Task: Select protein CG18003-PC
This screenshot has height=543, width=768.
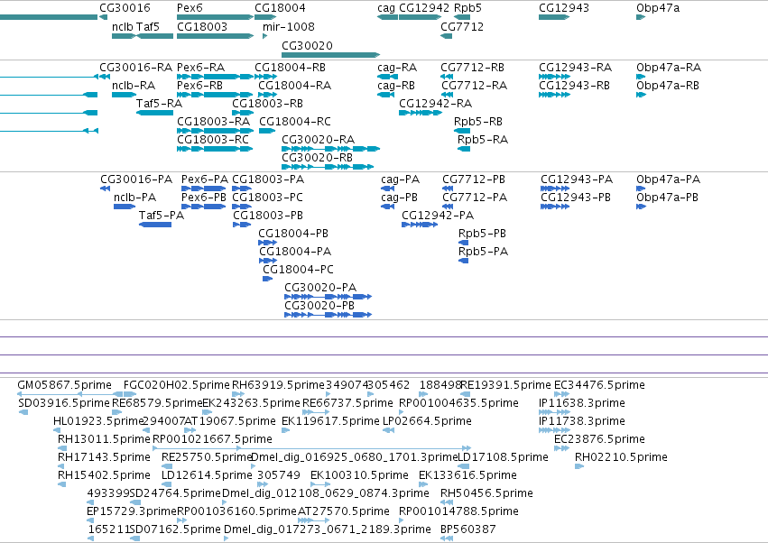Action: click(x=242, y=207)
